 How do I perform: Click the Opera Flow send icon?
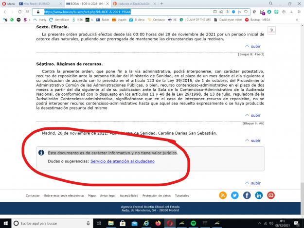240,12
